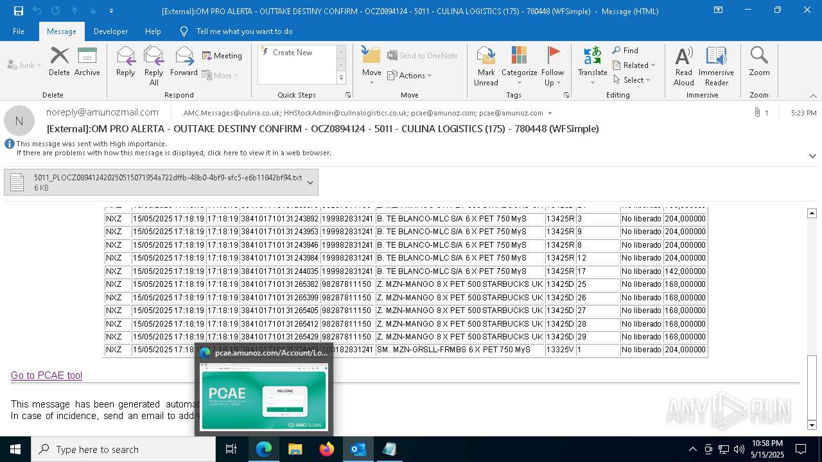Open Microsoft Edge from the taskbar

point(264,449)
